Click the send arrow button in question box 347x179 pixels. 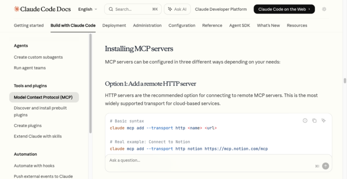click(325, 166)
